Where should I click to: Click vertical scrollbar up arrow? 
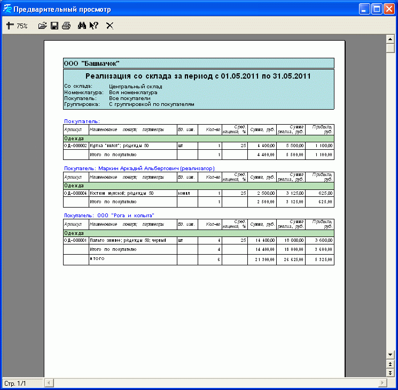point(390,39)
